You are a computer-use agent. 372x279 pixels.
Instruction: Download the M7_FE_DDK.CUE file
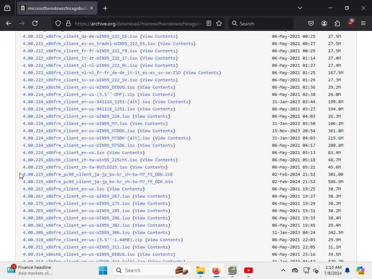[98, 174]
